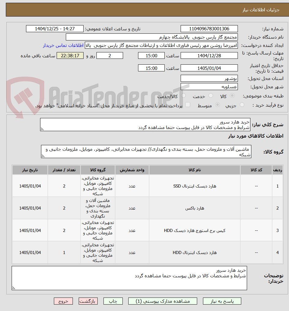The height and width of the screenshot is (311, 289).
Task: Click the ردیف column header
Action: (277, 170)
